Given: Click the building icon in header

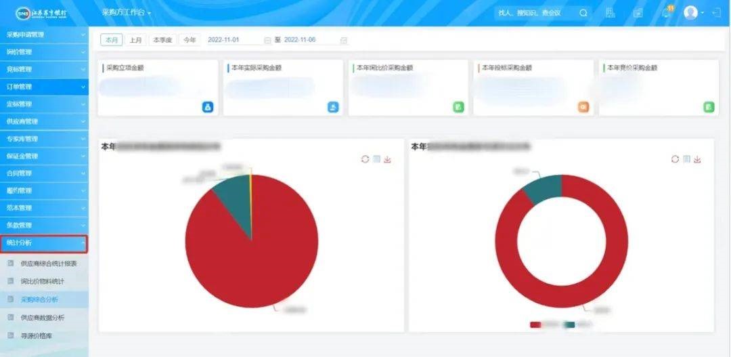Looking at the screenshot, I should click(x=611, y=13).
